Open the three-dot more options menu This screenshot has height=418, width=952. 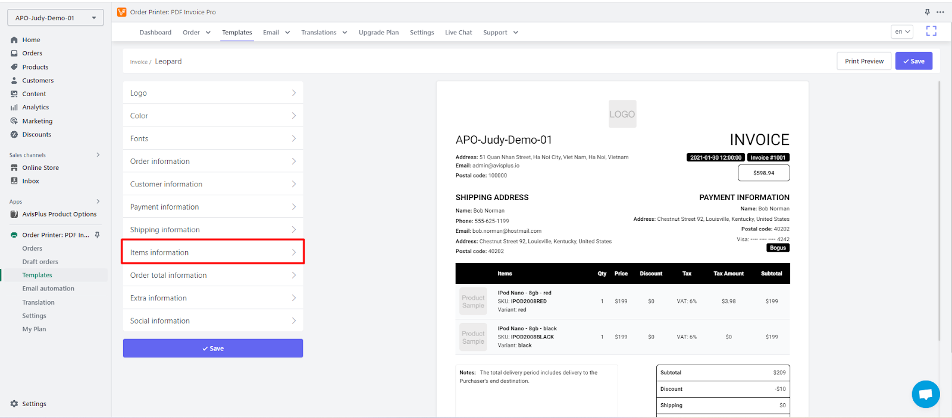(940, 12)
